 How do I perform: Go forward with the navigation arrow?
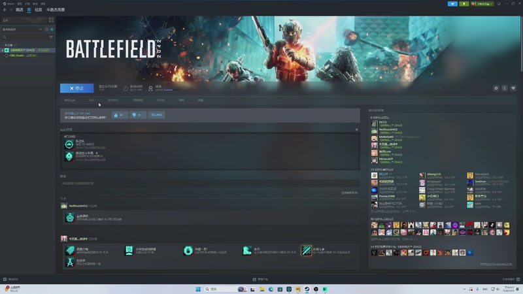tap(11, 10)
